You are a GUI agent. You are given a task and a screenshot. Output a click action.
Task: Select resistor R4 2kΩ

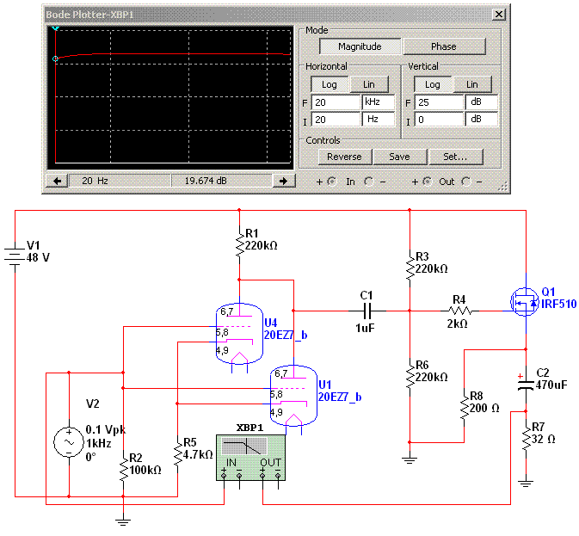pos(460,311)
